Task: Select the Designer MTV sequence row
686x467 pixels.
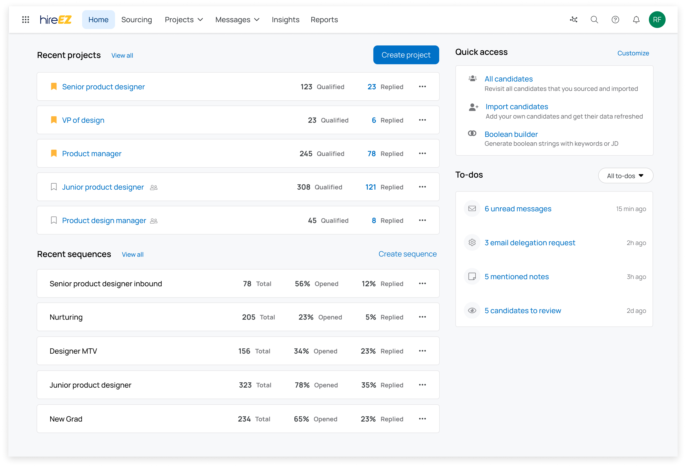Action: (x=73, y=351)
